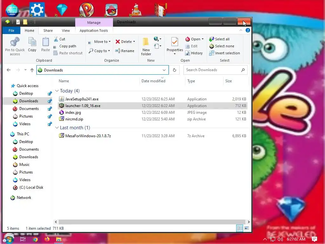This screenshot has height=244, width=325.
Task: Click the Rename command
Action: coord(125,51)
